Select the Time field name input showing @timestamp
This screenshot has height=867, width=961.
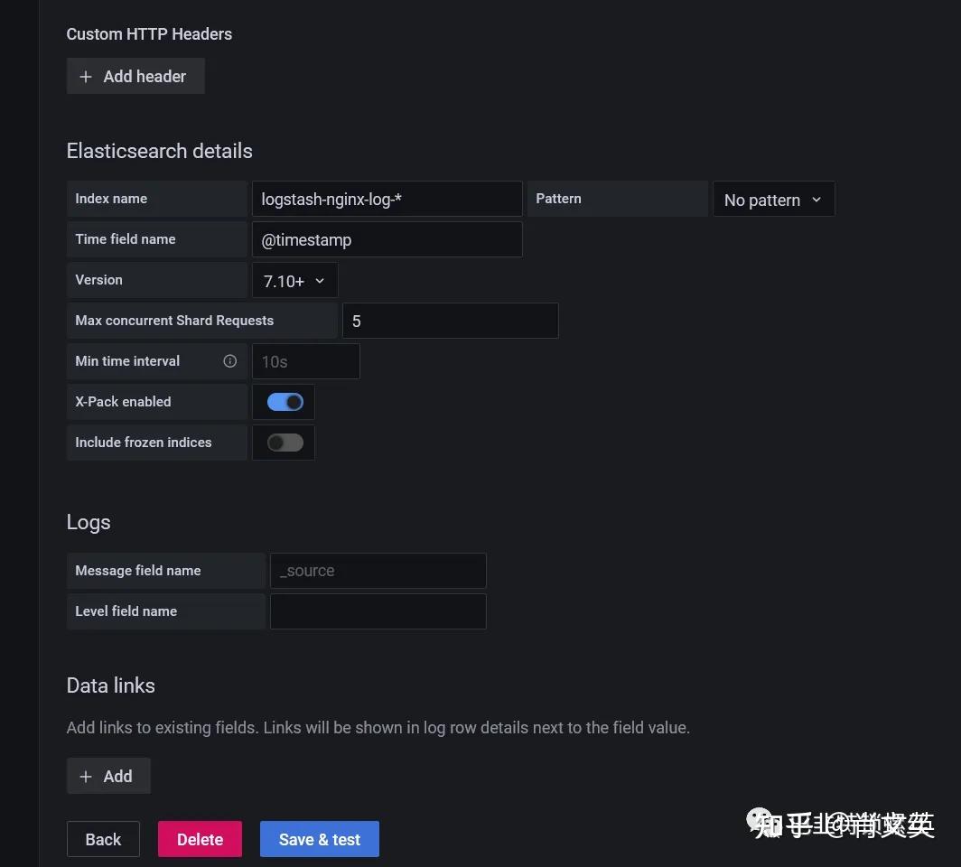click(x=387, y=238)
